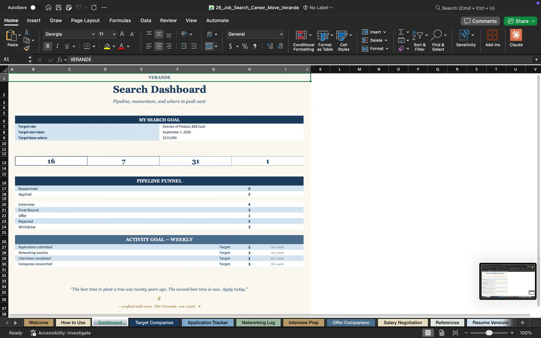Toggle AutoSave switch
Image resolution: width=541 pixels, height=338 pixels.
click(x=35, y=7)
